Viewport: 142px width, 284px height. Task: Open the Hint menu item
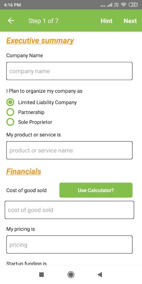[x=106, y=21]
